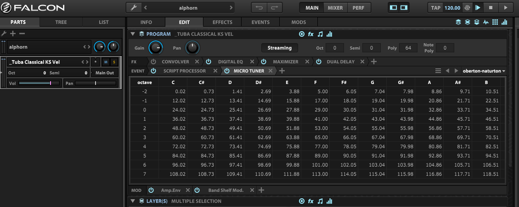Image resolution: width=519 pixels, height=207 pixels.
Task: Bypass the DUAL DELAY power button
Action: tap(318, 62)
